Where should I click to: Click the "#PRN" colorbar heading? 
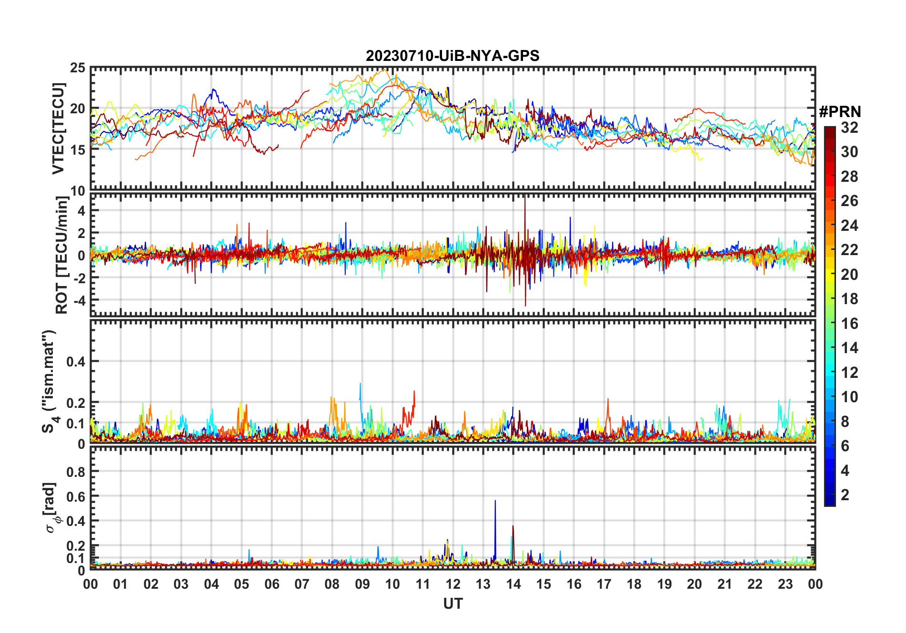click(x=840, y=112)
